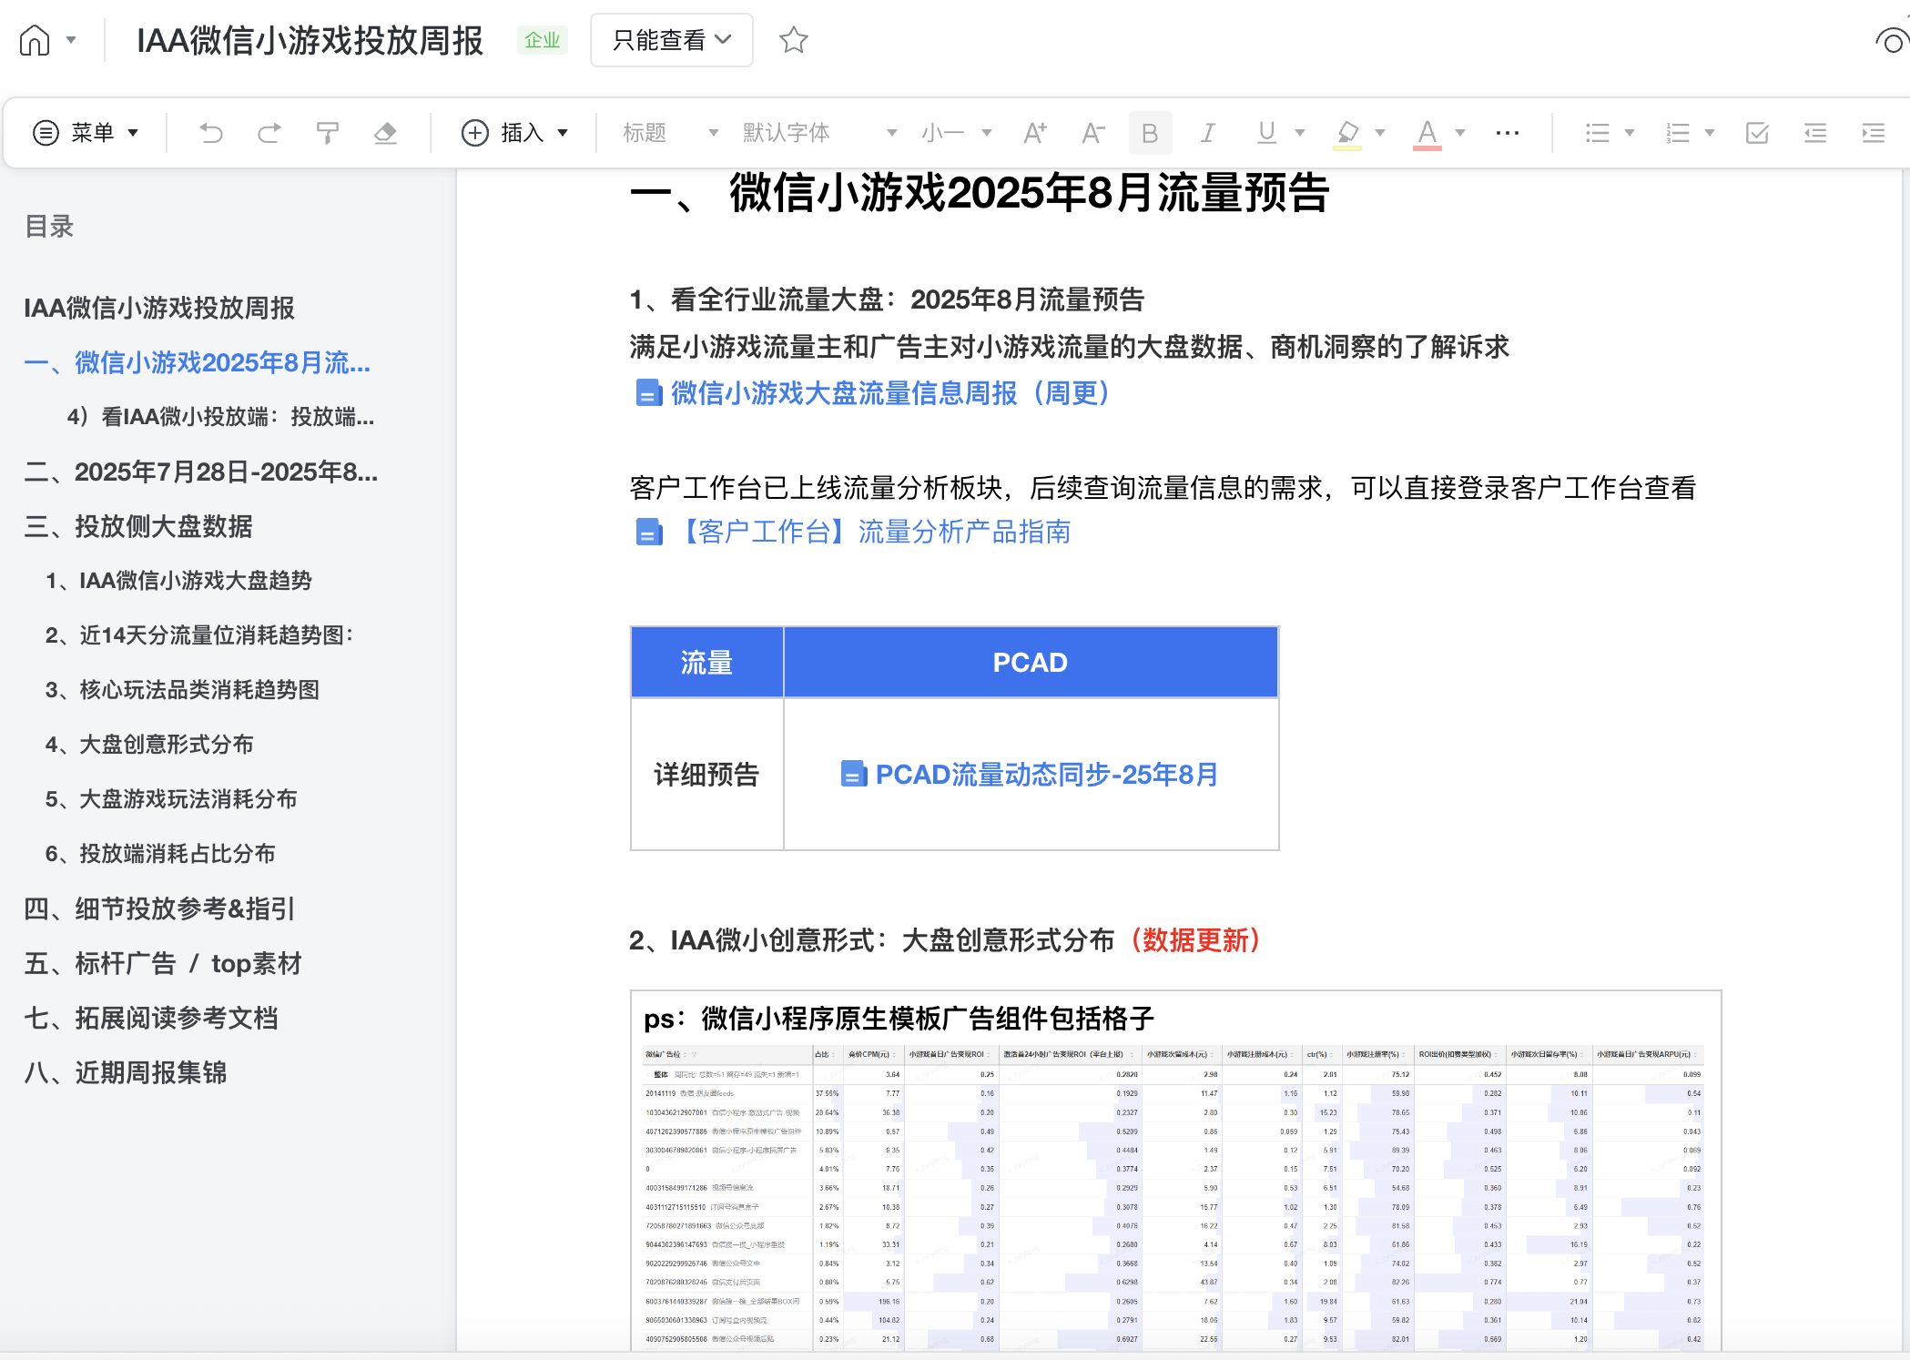Click the 详细预告 table cell
This screenshot has width=1910, height=1360.
706,775
